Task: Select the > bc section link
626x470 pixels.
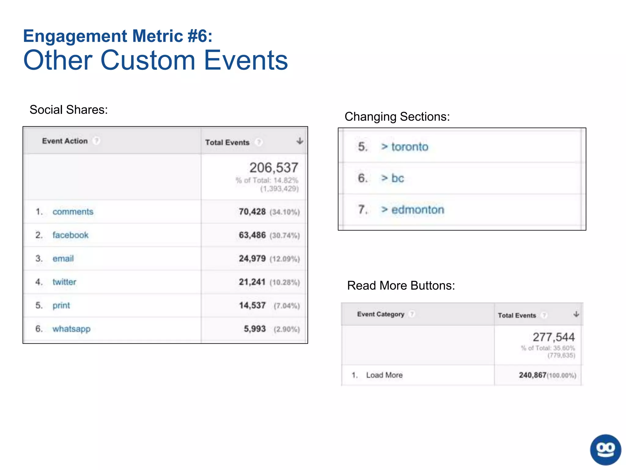Action: (x=392, y=178)
